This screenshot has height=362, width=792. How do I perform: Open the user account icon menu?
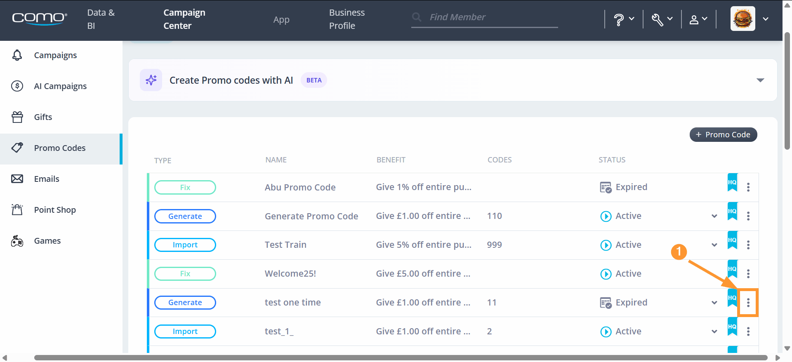(698, 19)
